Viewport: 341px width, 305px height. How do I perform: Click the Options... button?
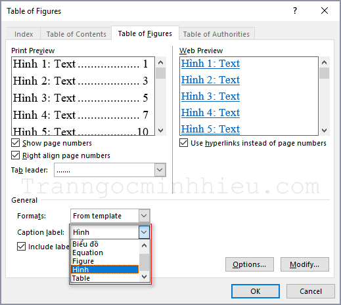coord(250,264)
